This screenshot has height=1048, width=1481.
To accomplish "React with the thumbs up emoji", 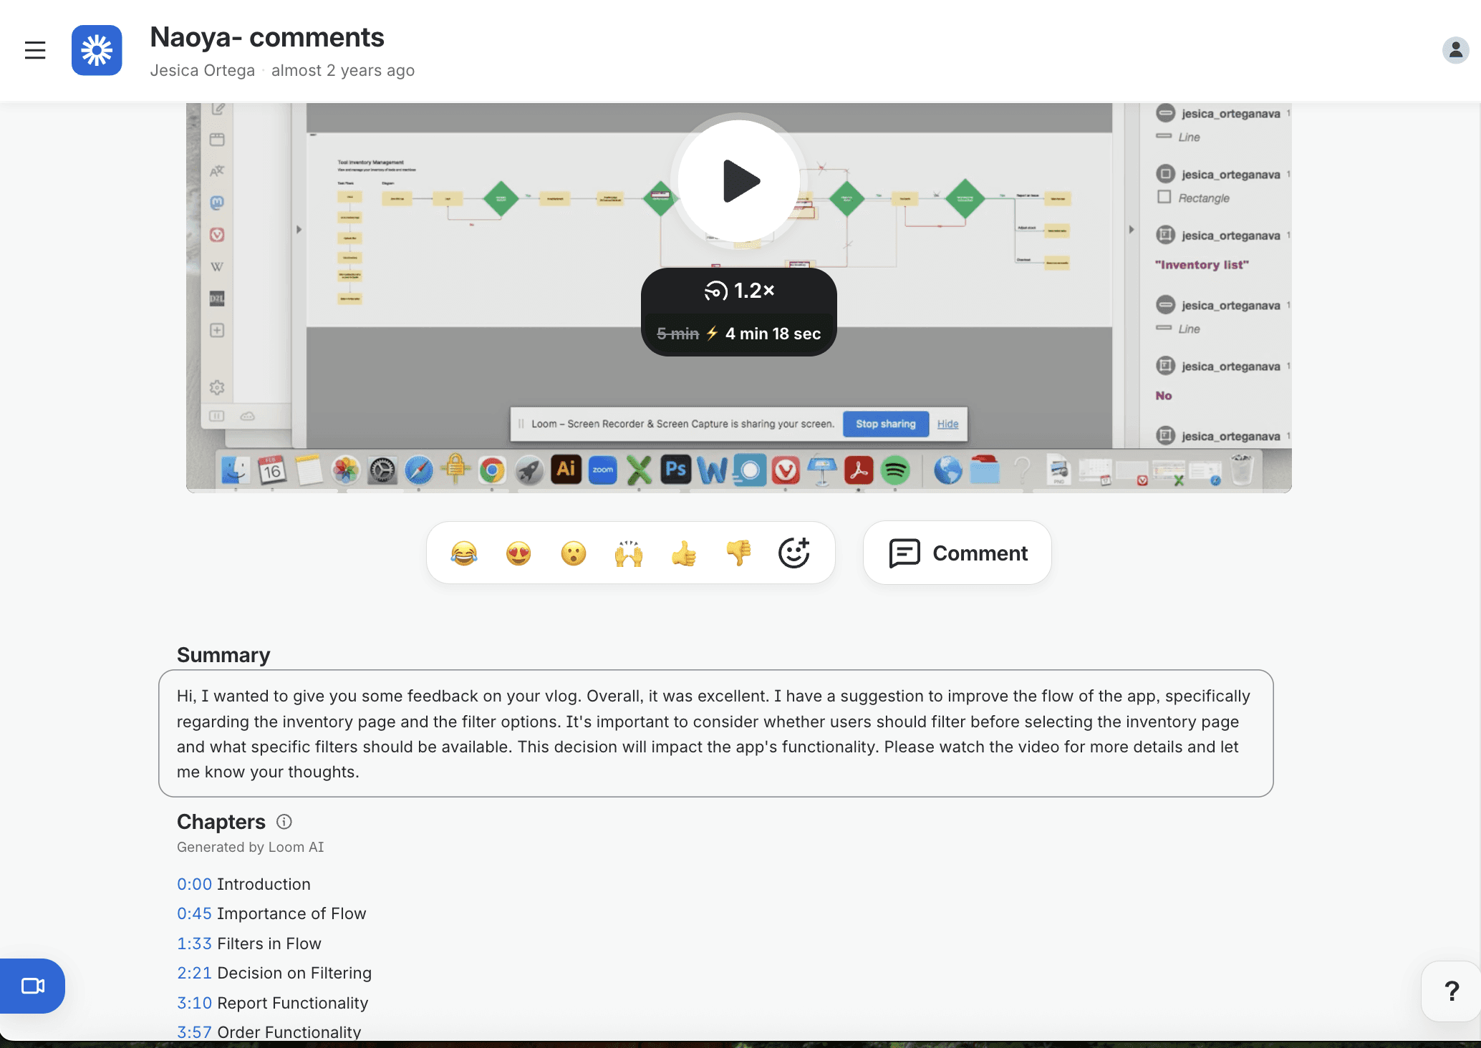I will click(684, 553).
